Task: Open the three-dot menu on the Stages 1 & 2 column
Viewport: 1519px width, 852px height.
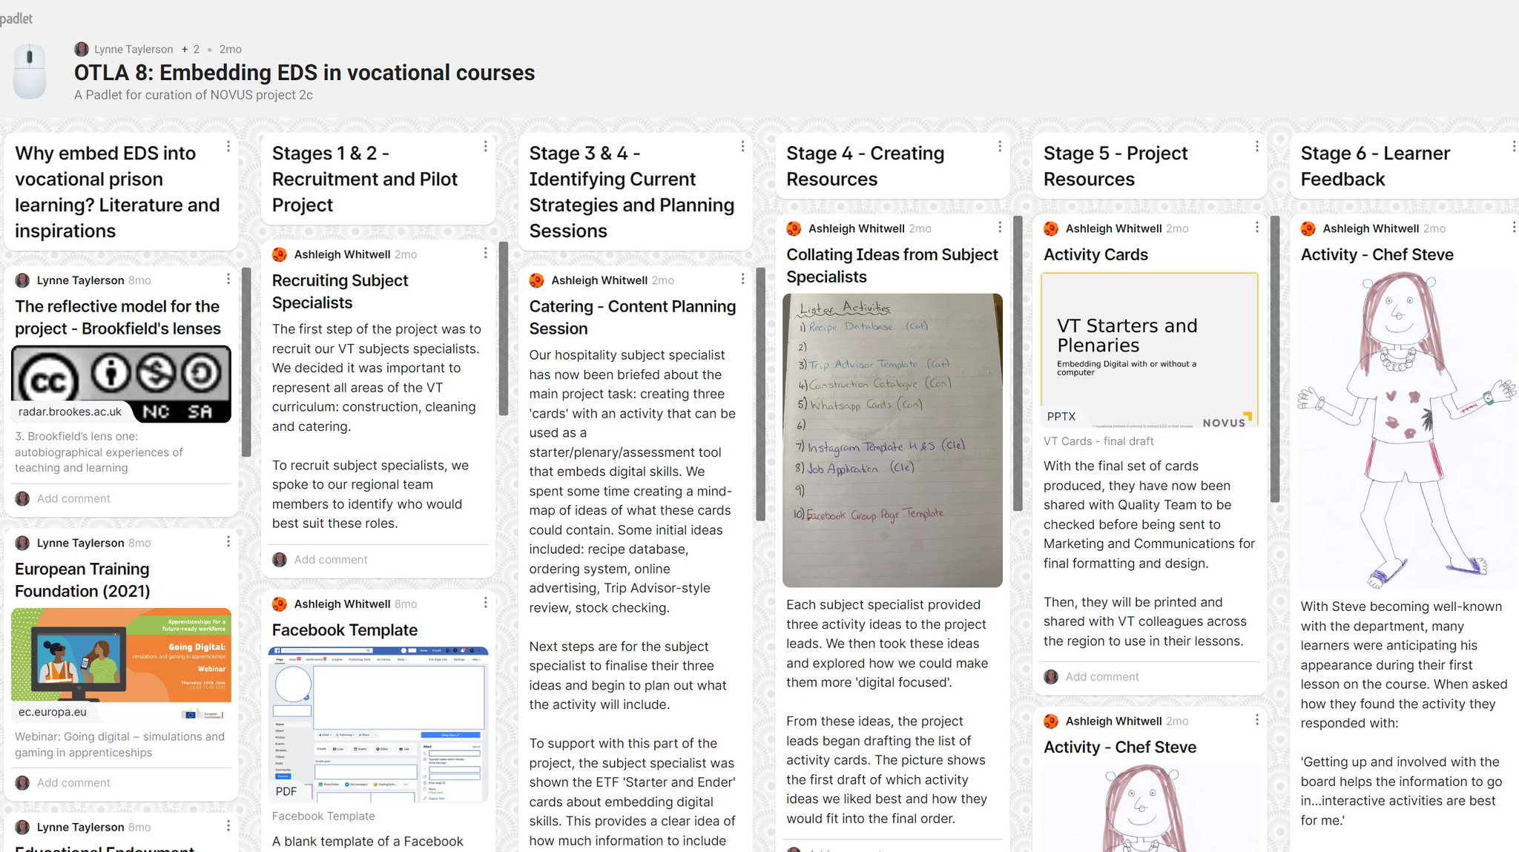Action: pos(485,146)
